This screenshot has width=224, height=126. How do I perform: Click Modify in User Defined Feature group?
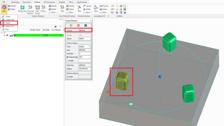(x=70, y=6)
